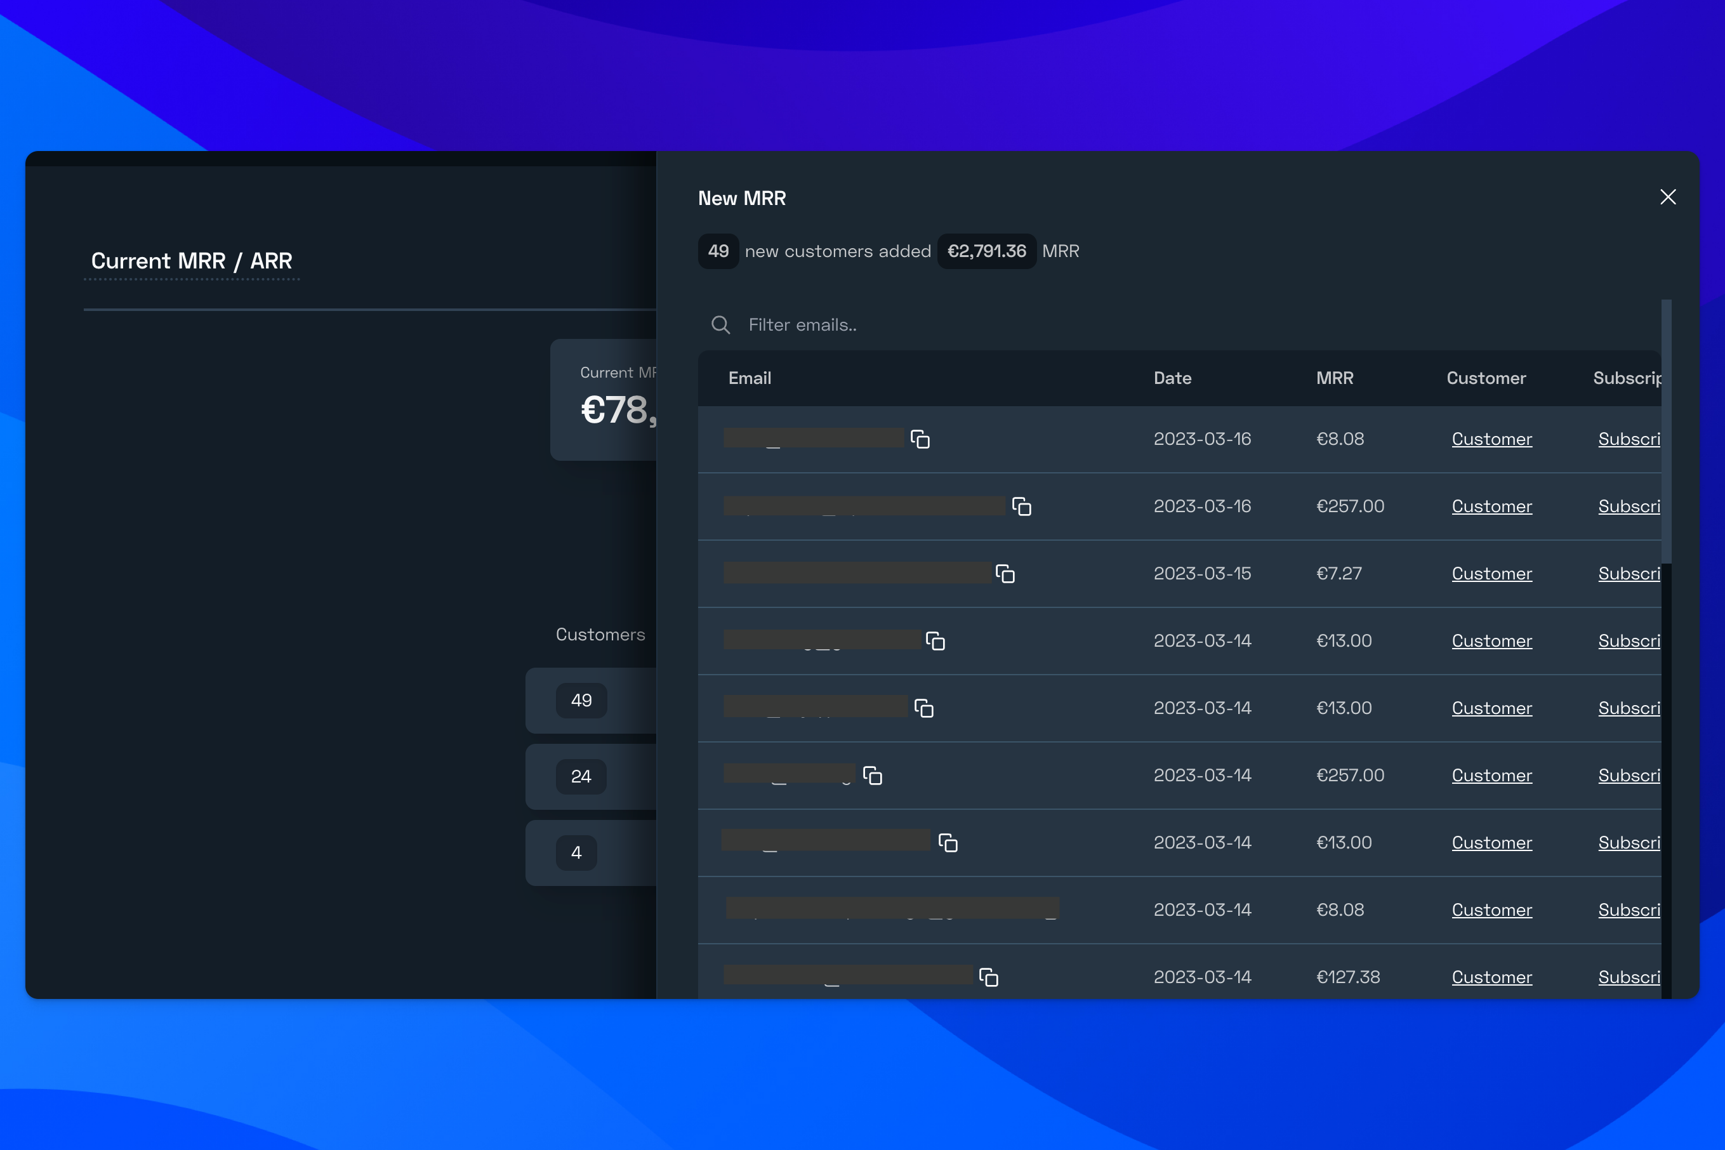Click the Customer column header
The width and height of the screenshot is (1725, 1150).
coord(1486,378)
